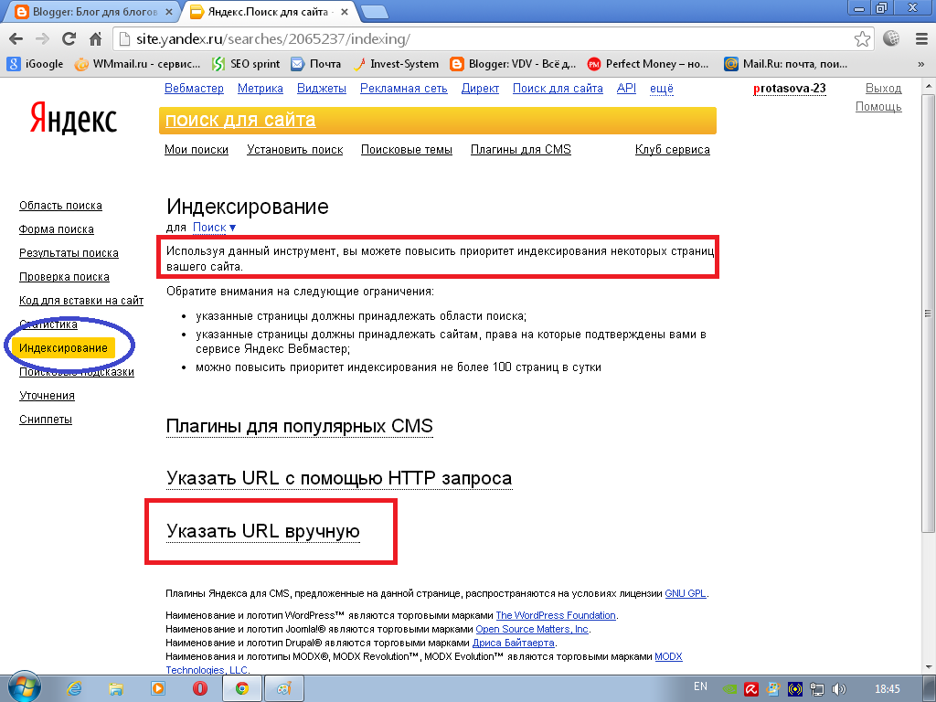The height and width of the screenshot is (702, 936).
Task: Open the Invest-System bookmark
Action: [396, 64]
